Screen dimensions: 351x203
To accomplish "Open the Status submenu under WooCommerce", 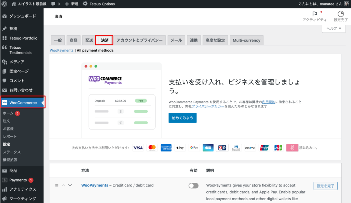I will click(x=12, y=152).
